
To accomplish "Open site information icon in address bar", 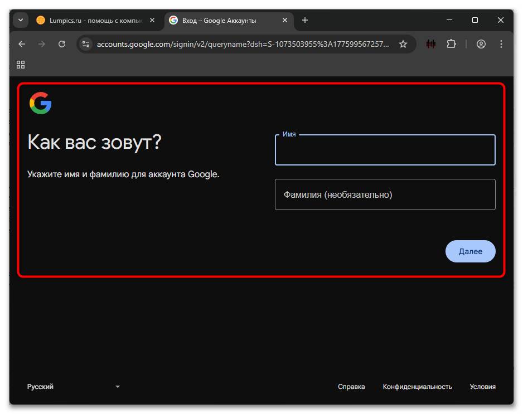I will click(86, 44).
